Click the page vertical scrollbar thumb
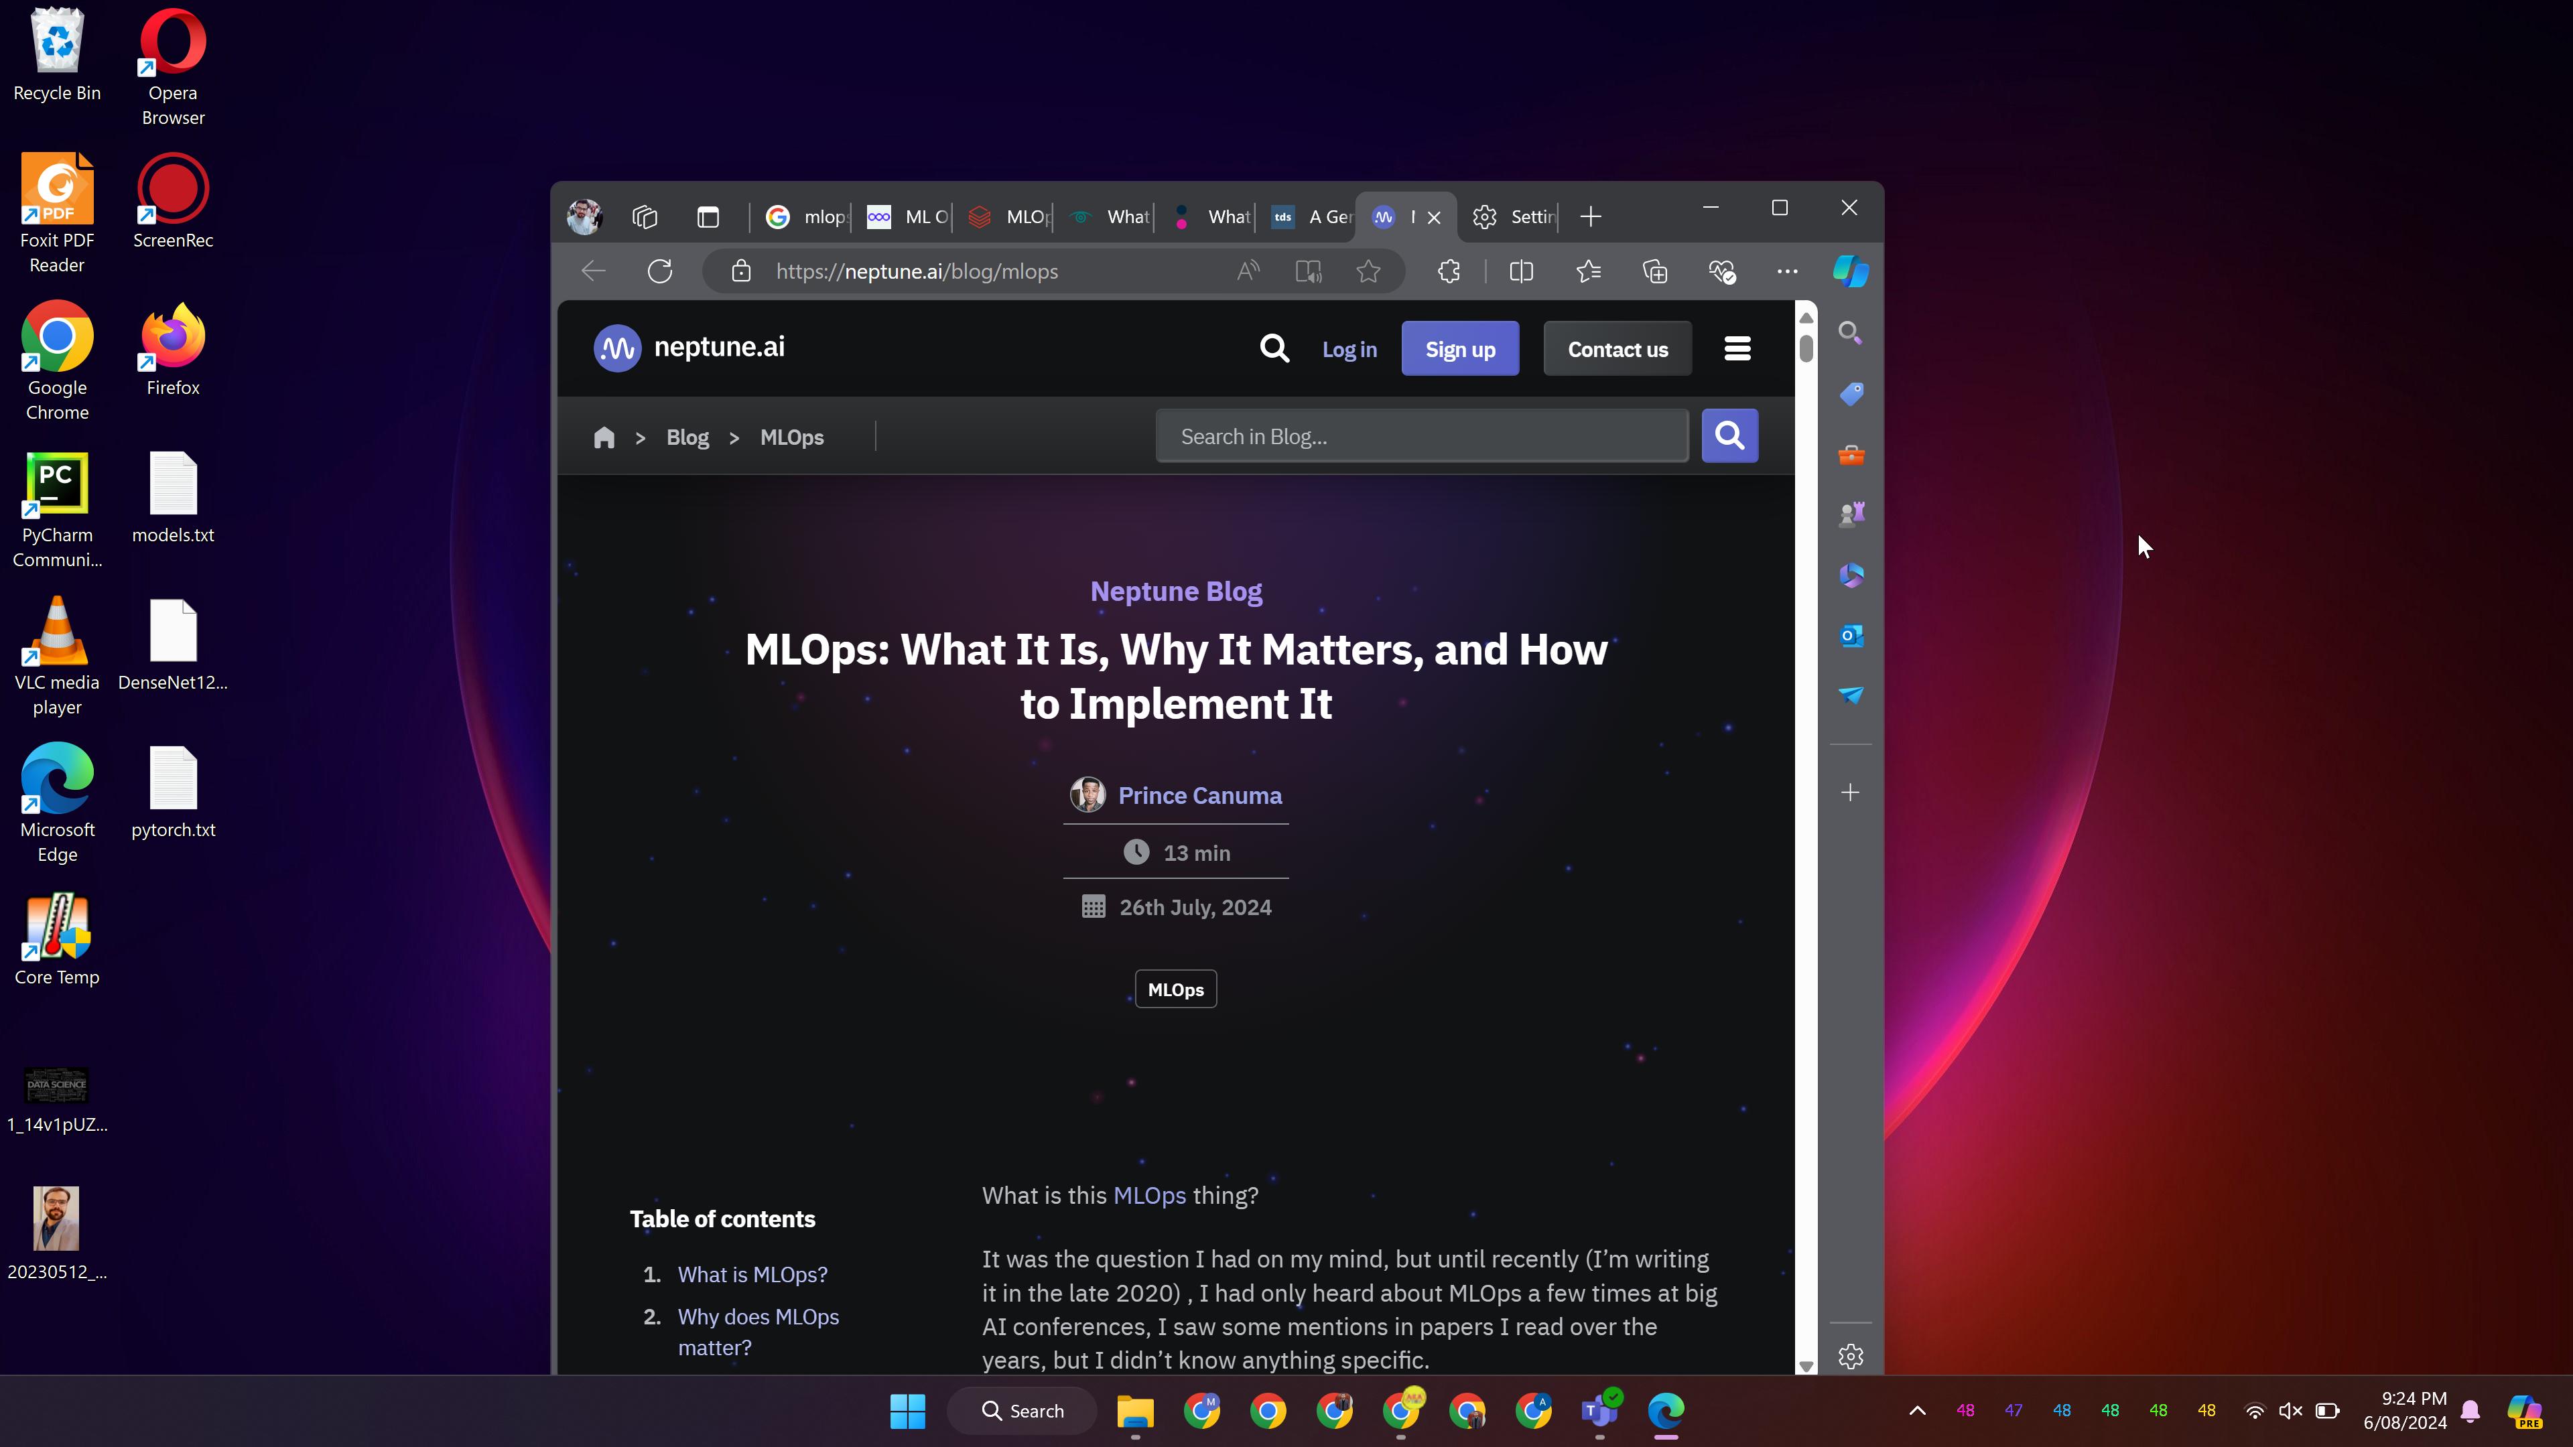The image size is (2573, 1447). [1806, 348]
